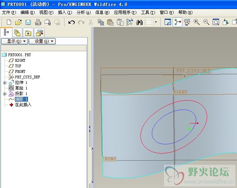237x188 pixels.
Task: Select FRONT datum plane in tree
Action: click(20, 71)
